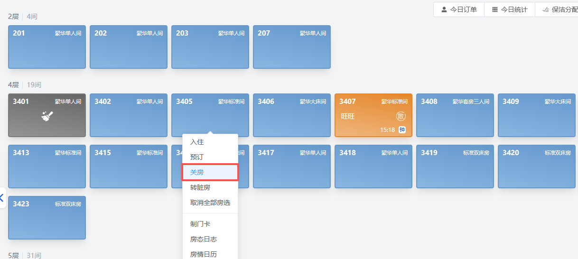Click the checklist icon beside 保洁分配
578x259 pixels.
[546, 9]
